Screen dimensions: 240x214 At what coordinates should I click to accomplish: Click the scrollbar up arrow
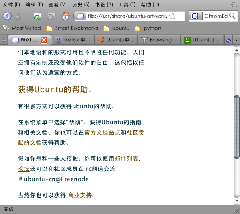[237, 50]
